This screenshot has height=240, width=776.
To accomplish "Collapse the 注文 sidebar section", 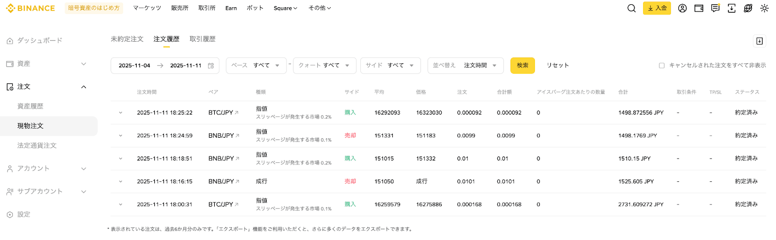I will pos(83,87).
